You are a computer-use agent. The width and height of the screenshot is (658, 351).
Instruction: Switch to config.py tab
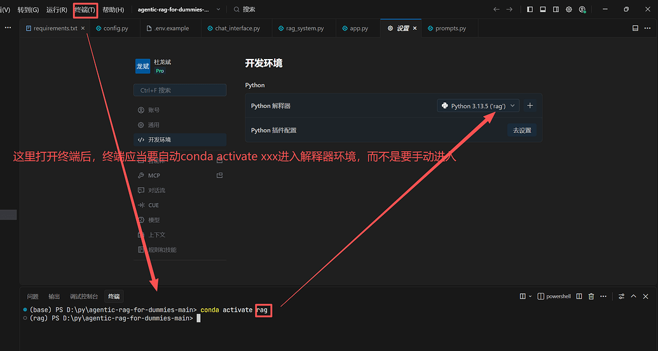click(112, 28)
